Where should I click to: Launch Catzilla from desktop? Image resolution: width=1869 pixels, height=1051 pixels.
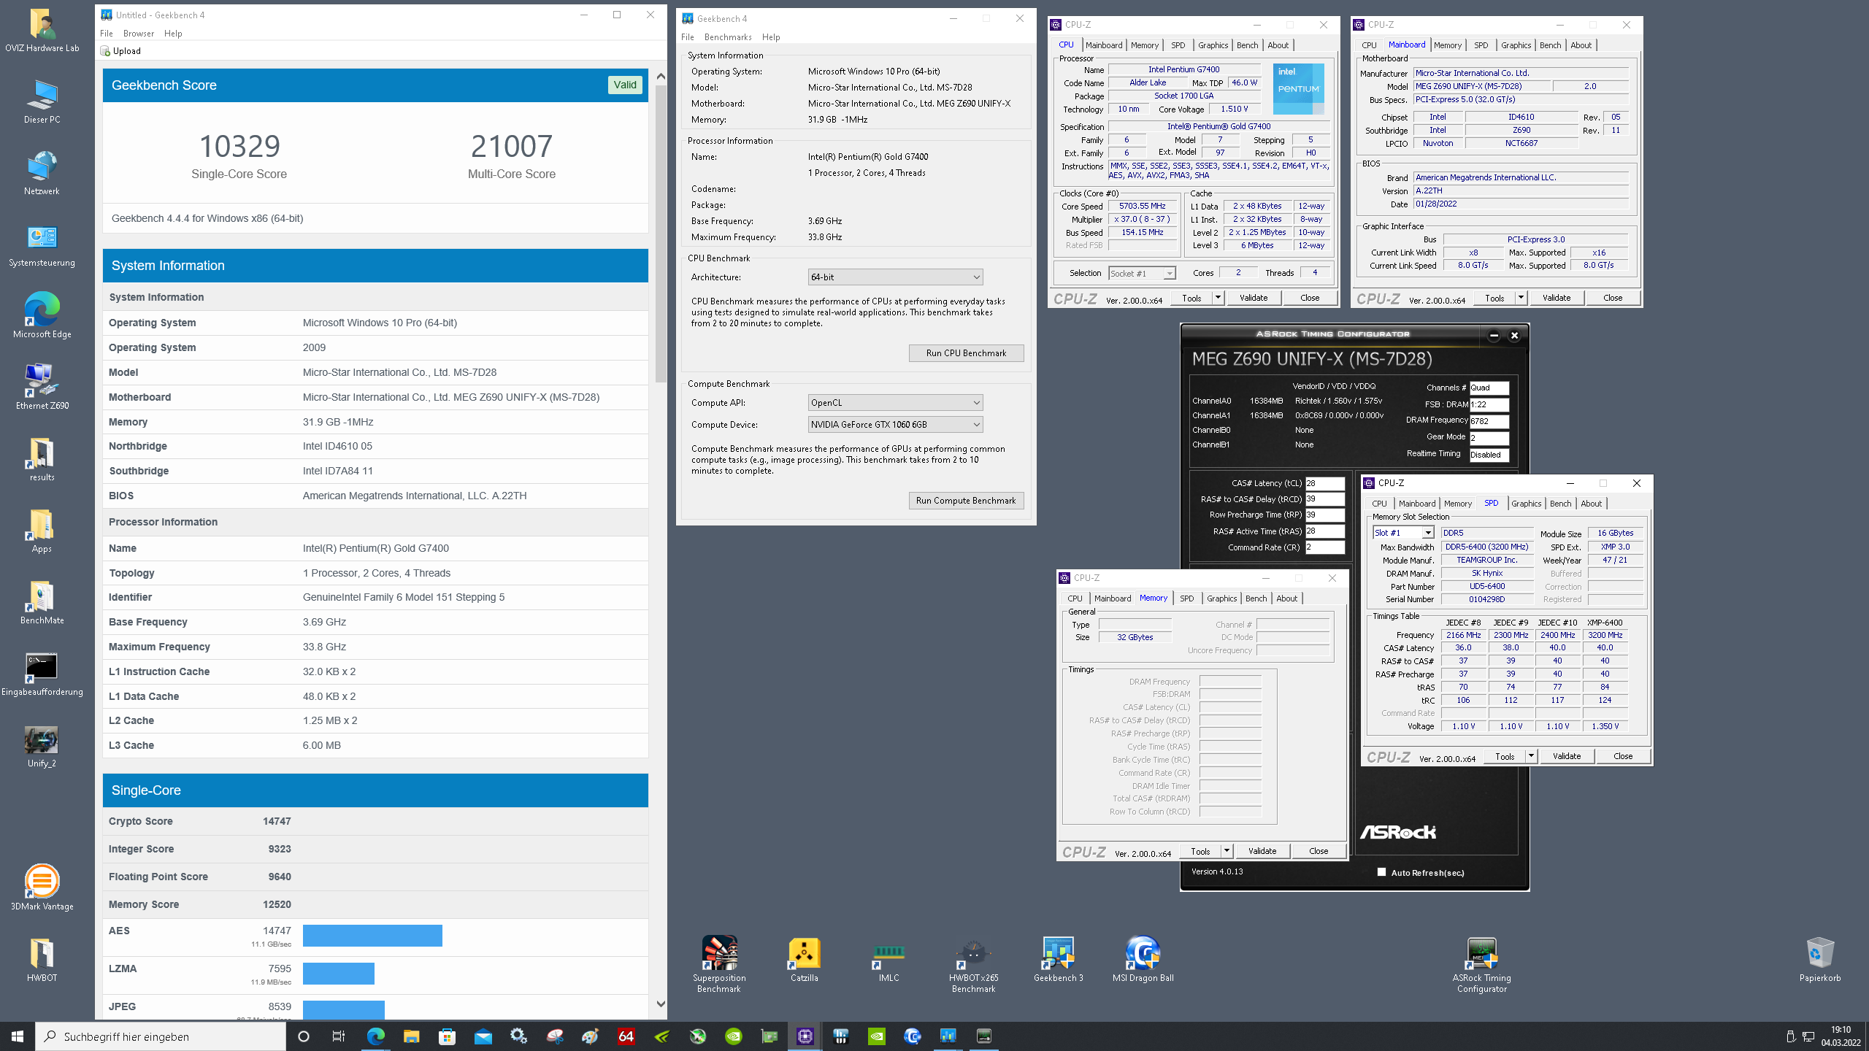click(804, 960)
